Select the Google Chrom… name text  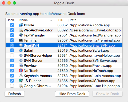(37, 86)
